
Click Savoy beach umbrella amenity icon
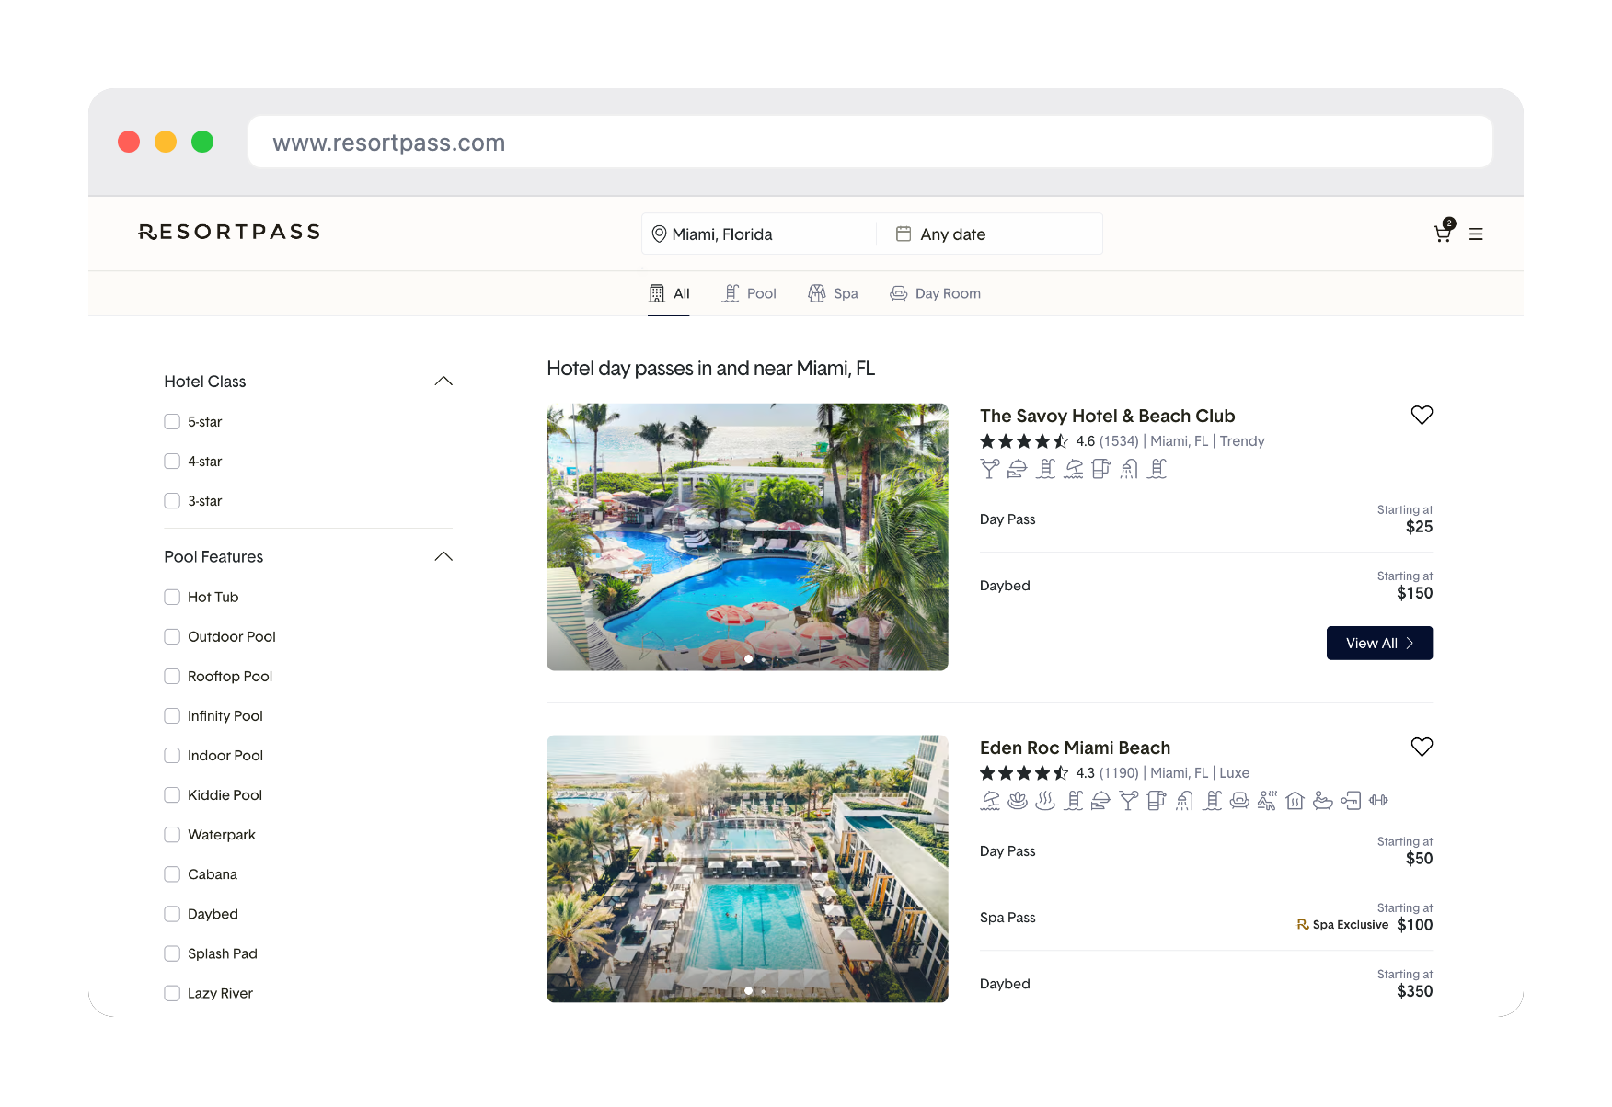(x=1074, y=469)
